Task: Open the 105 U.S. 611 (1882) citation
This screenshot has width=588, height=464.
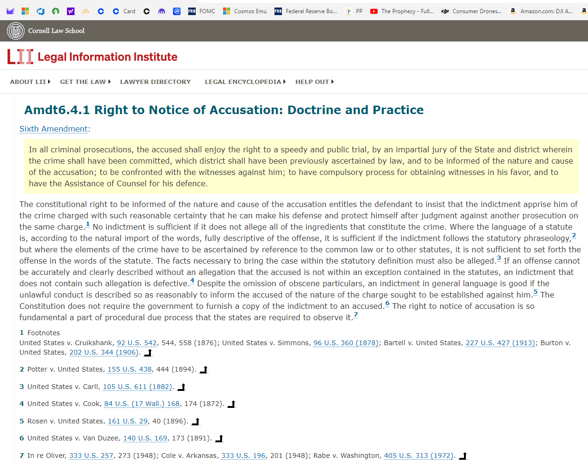Action: point(137,387)
